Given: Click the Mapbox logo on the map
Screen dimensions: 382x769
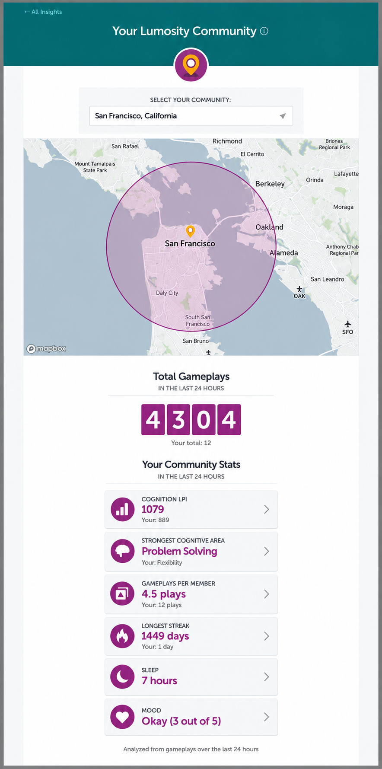Looking at the screenshot, I should click(x=47, y=348).
